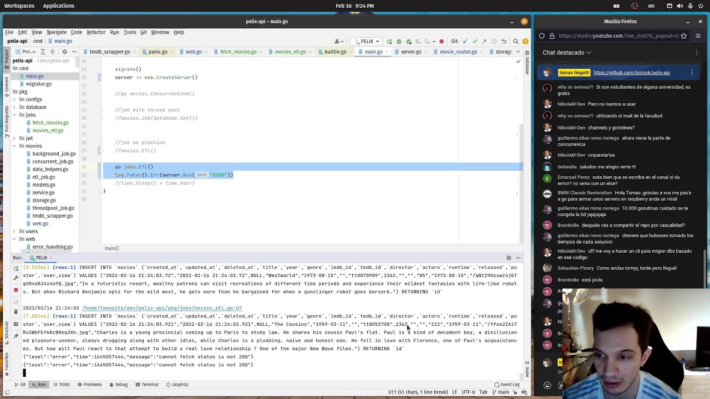The width and height of the screenshot is (710, 399).
Task: Open Run panel settings gear
Action: tap(509, 258)
